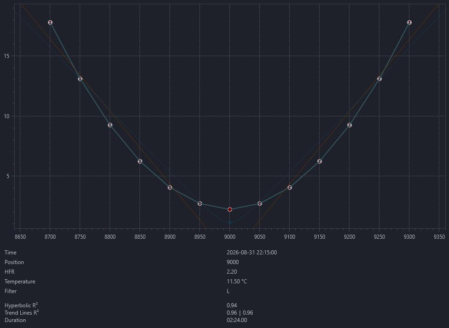The height and width of the screenshot is (328, 449).
Task: Select the data point at position 8750
Action: click(80, 79)
